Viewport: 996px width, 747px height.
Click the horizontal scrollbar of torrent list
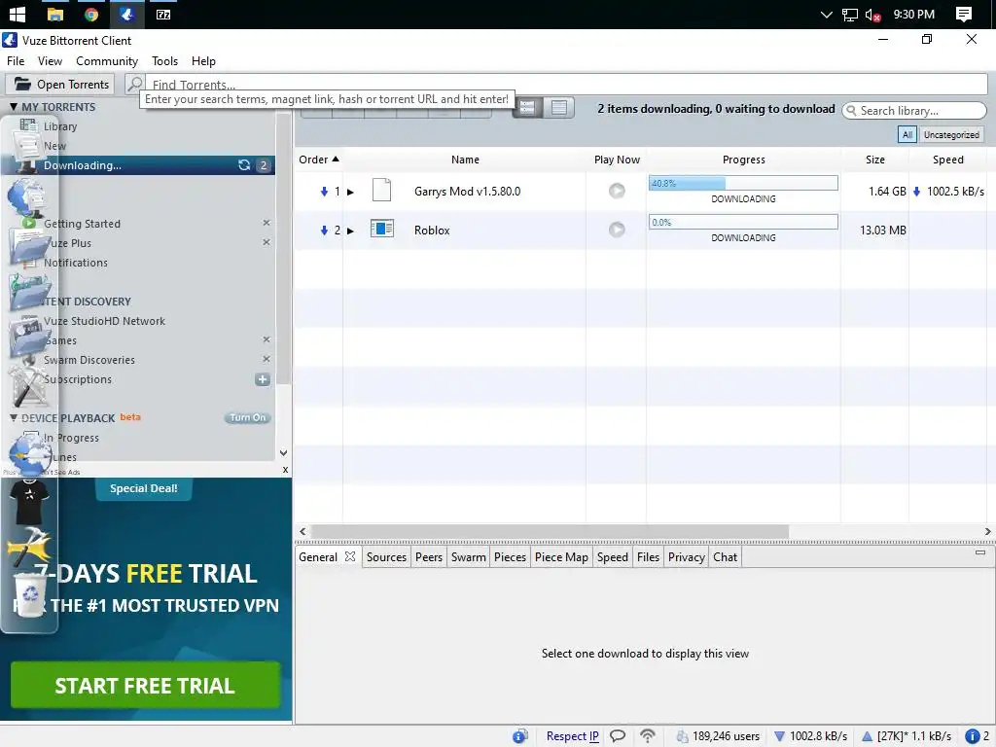[x=551, y=531]
